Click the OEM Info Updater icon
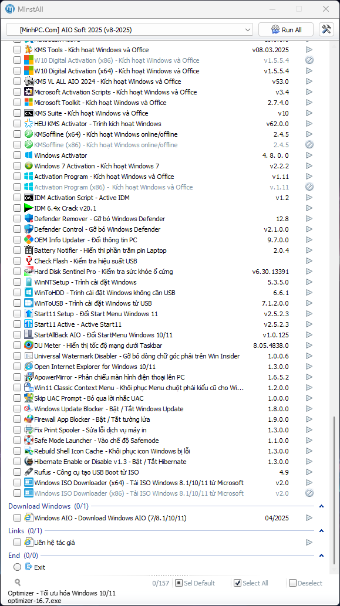This screenshot has height=606, width=340. coord(29,240)
